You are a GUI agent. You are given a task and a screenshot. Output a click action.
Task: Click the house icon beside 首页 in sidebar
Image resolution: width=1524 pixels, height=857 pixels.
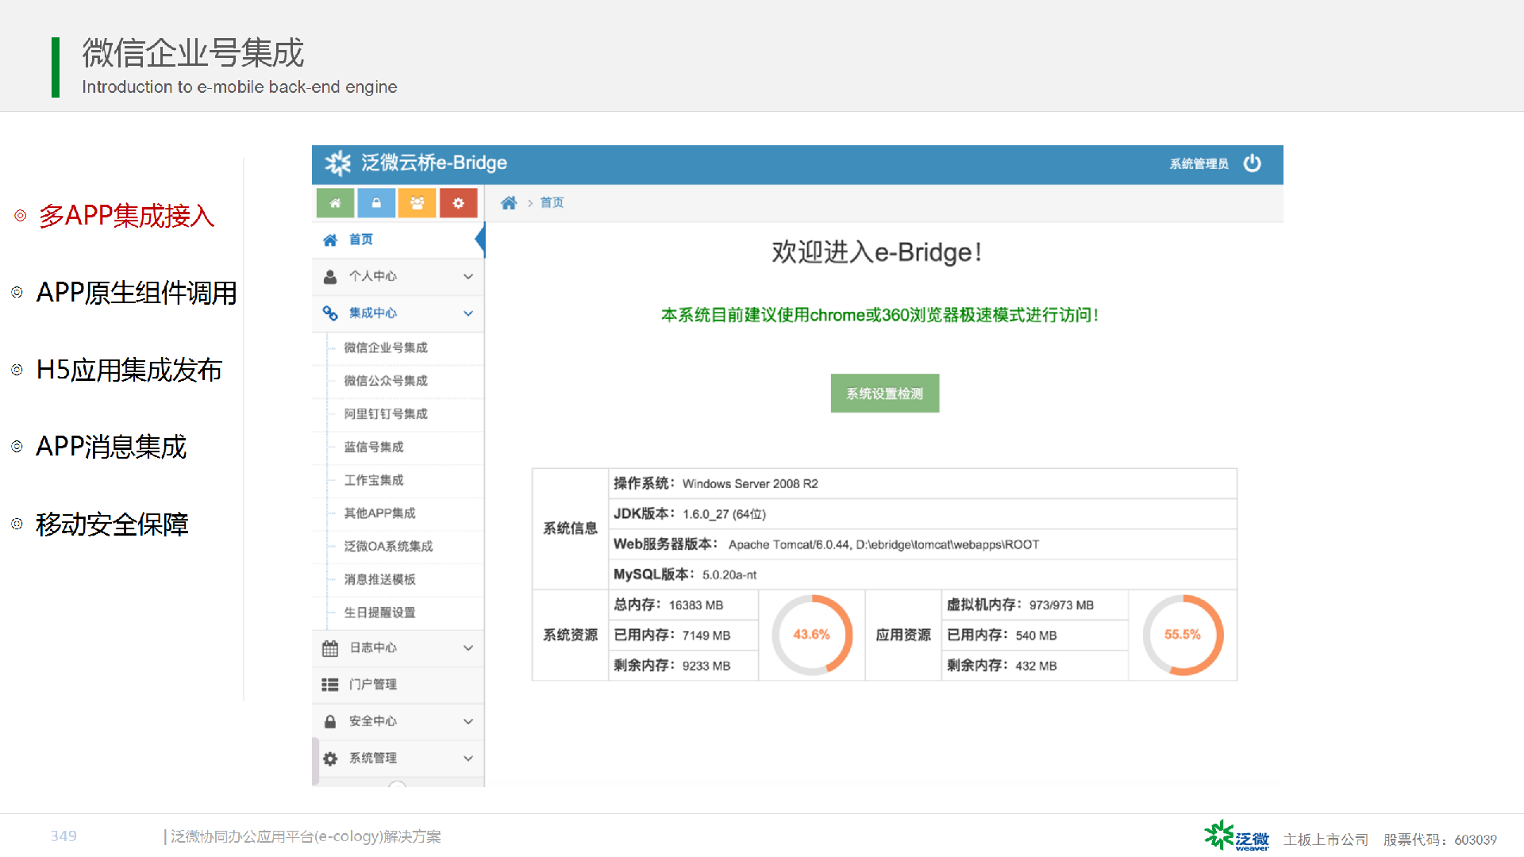click(330, 240)
